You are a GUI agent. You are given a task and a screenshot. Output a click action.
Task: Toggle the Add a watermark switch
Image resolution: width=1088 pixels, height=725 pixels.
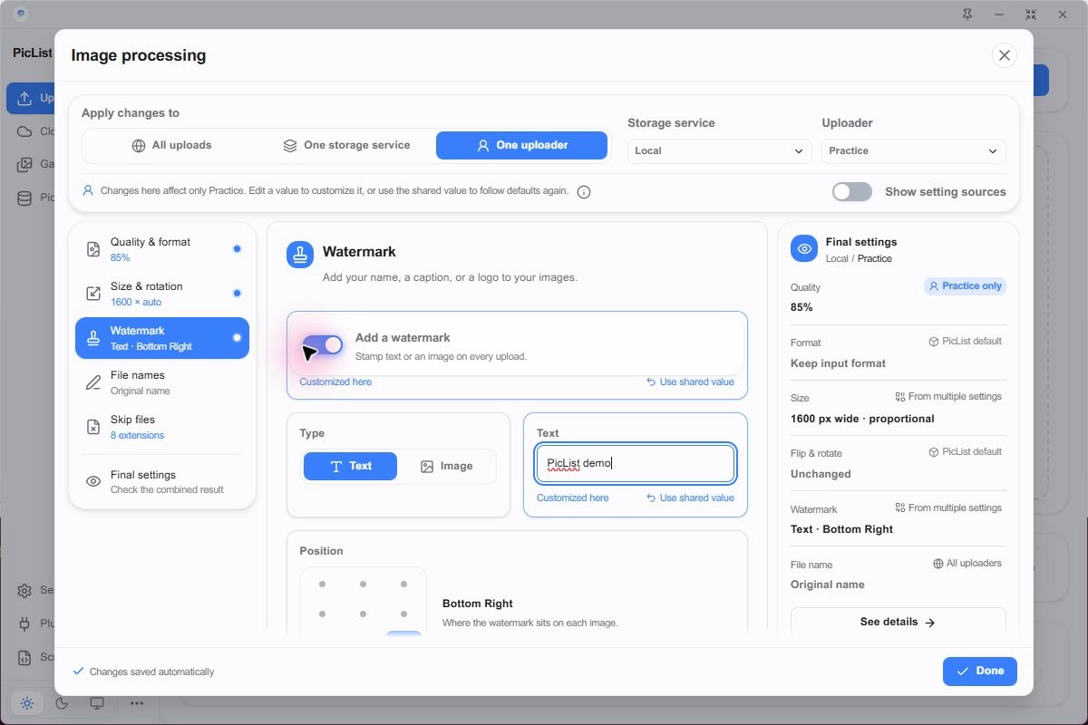tap(323, 345)
